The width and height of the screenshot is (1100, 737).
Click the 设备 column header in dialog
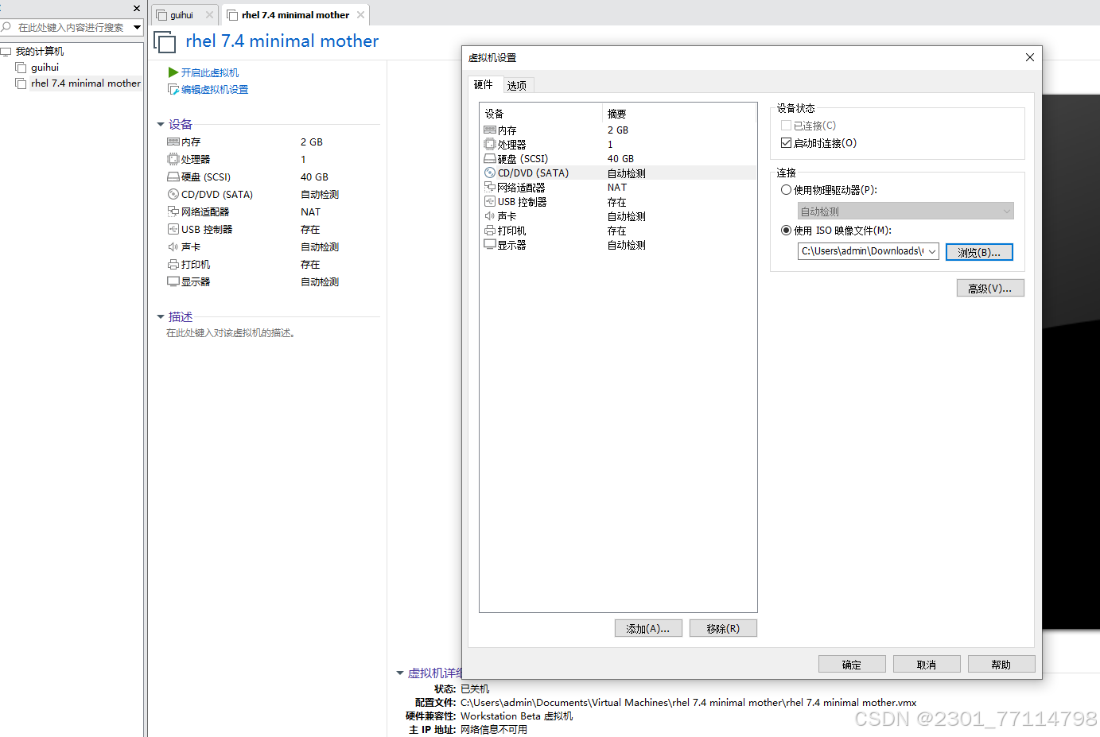[x=541, y=114]
